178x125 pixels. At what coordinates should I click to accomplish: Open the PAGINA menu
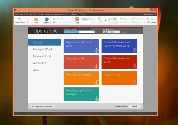[x=57, y=15]
